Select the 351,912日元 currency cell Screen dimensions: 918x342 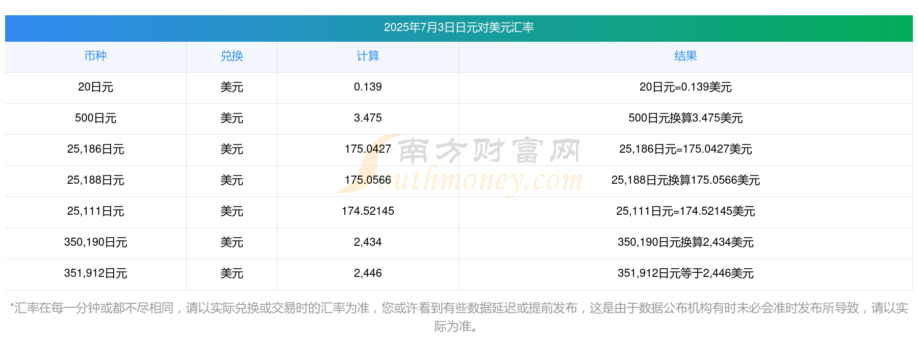pos(95,273)
